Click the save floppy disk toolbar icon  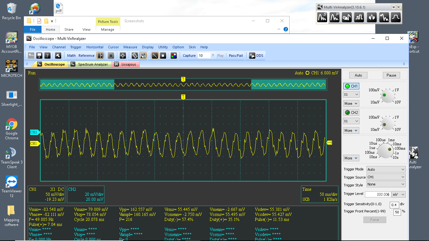coord(39,56)
